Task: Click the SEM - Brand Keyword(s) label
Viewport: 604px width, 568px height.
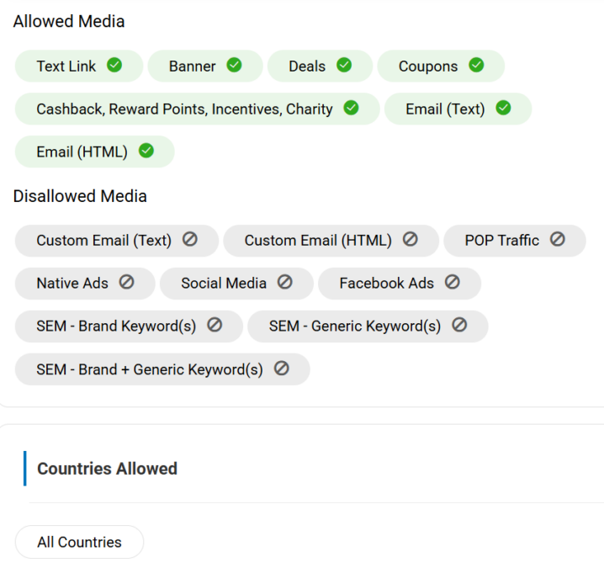Action: point(116,326)
